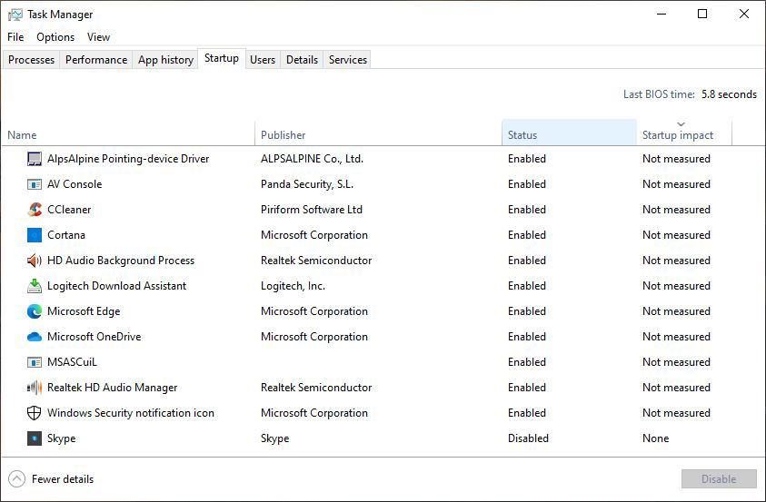This screenshot has height=502, width=766.
Task: Switch to the Processes tab
Action: [31, 60]
